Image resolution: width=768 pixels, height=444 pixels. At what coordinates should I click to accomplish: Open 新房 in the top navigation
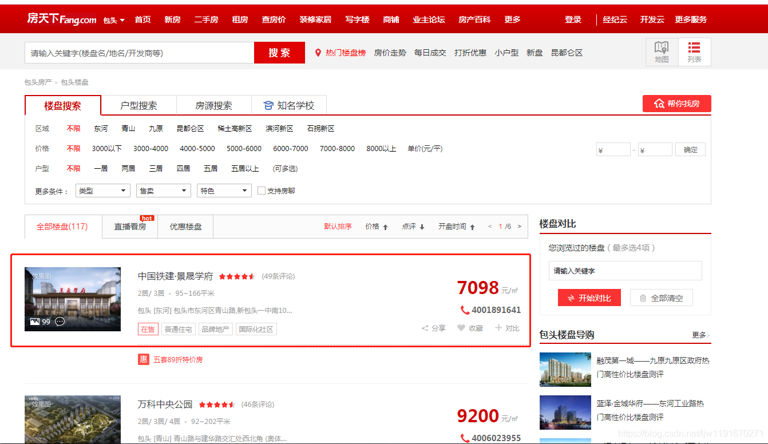172,19
